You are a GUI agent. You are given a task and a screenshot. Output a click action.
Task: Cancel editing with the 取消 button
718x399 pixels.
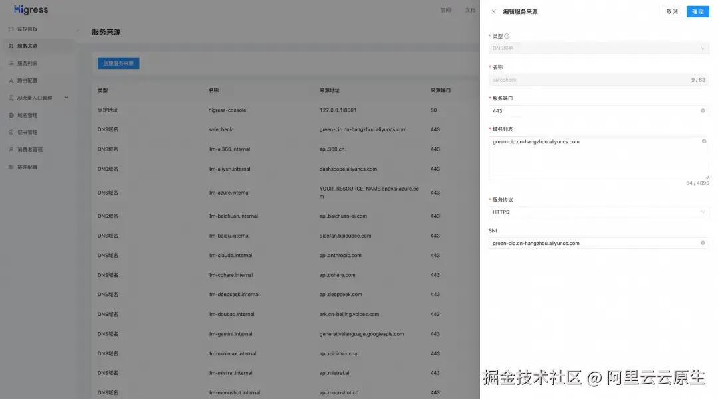(x=673, y=11)
